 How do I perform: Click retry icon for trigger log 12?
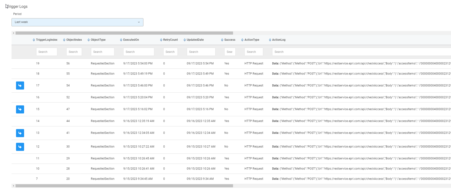(x=20, y=147)
